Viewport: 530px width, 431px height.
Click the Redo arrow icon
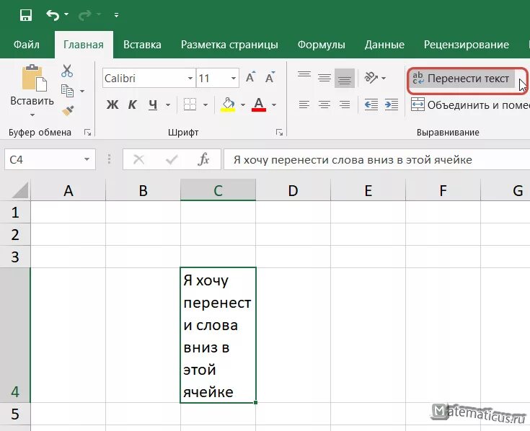pos(84,15)
